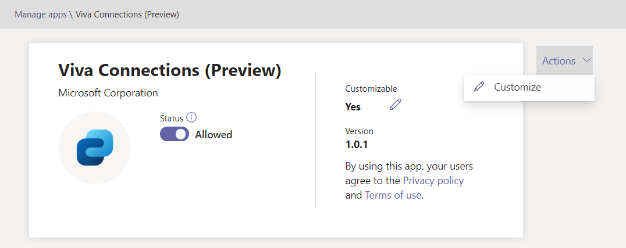Click the Status info icon
This screenshot has height=248, width=626.
[x=191, y=117]
